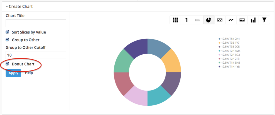Choose the funnel chart type icon
The height and width of the screenshot is (115, 275).
coord(264,20)
